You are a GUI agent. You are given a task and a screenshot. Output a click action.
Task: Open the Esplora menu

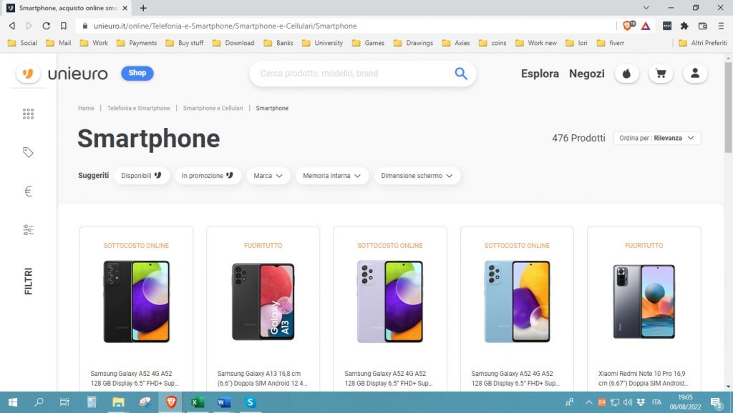[540, 74]
